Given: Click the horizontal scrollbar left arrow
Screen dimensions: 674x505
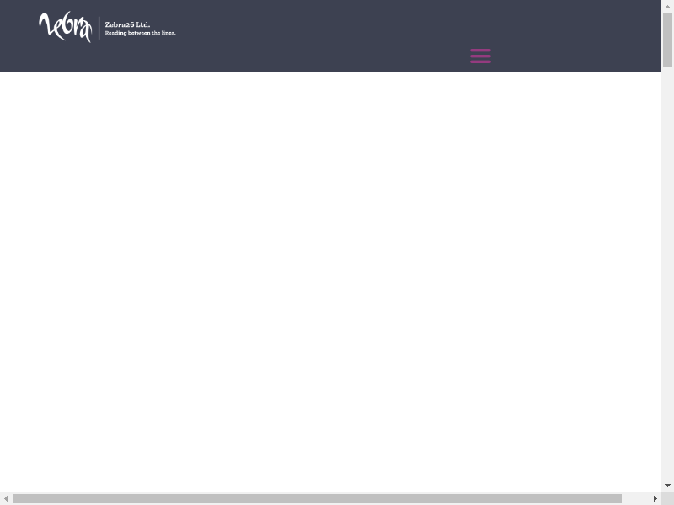Looking at the screenshot, I should tap(6, 499).
